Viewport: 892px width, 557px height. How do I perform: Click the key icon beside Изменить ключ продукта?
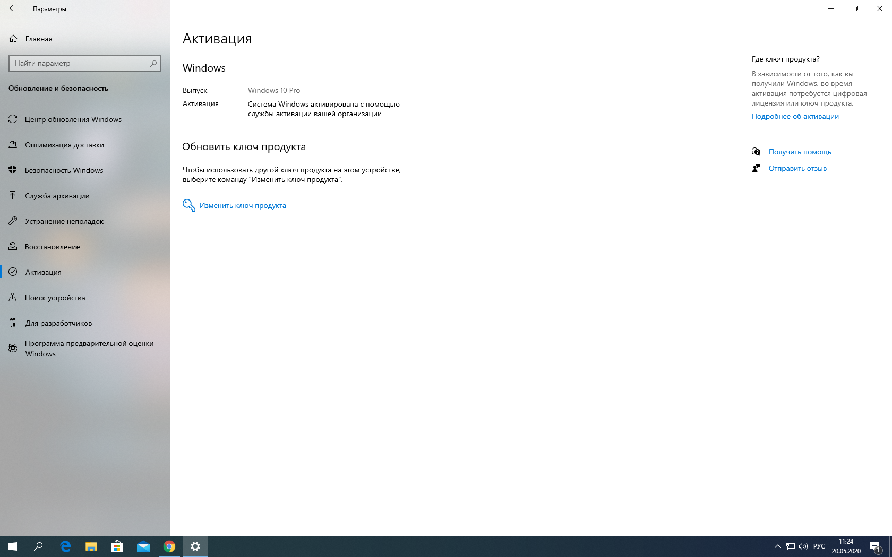coord(189,205)
